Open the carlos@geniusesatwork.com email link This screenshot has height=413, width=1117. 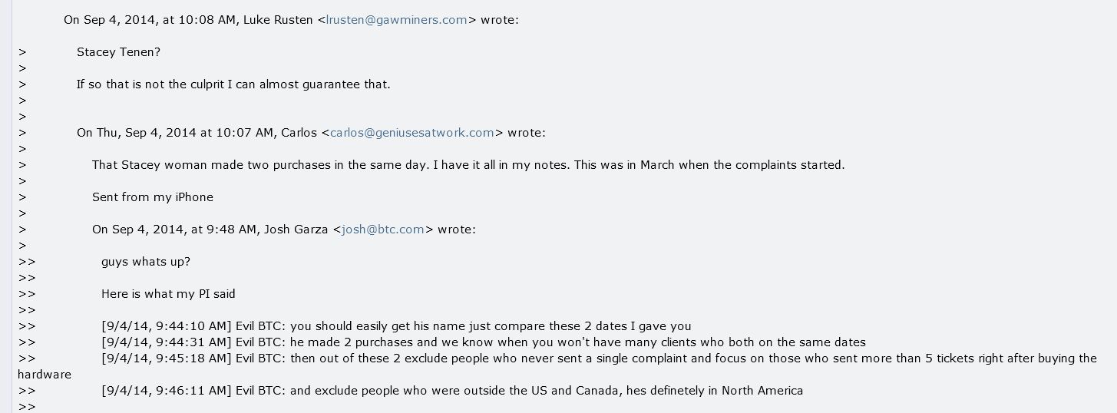[x=411, y=133]
